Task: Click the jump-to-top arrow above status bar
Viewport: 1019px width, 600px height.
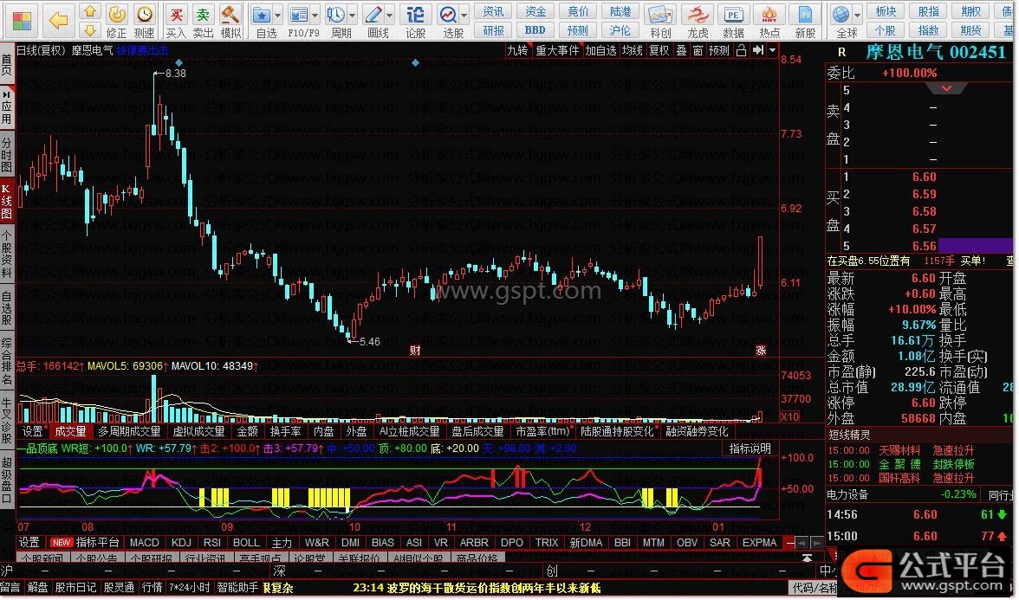Action: (x=807, y=558)
